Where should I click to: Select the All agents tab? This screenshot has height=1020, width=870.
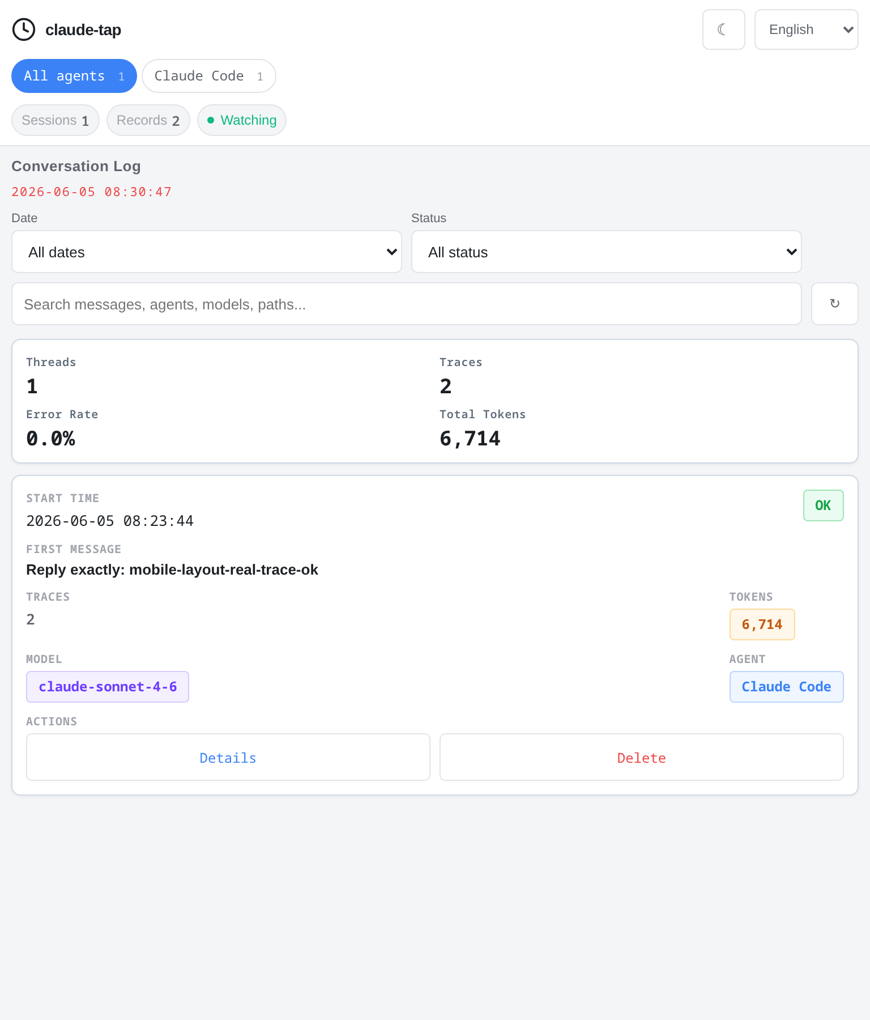pos(74,76)
